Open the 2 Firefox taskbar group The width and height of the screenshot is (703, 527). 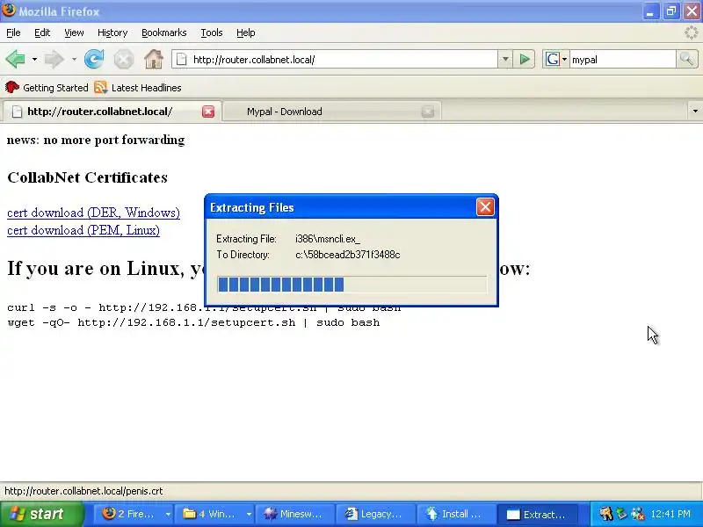coord(130,514)
